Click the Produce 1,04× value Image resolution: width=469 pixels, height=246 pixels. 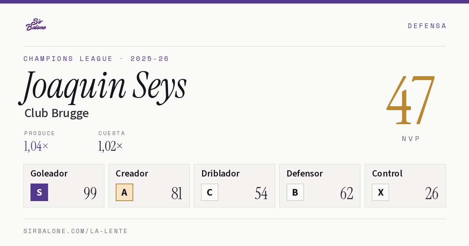click(36, 146)
